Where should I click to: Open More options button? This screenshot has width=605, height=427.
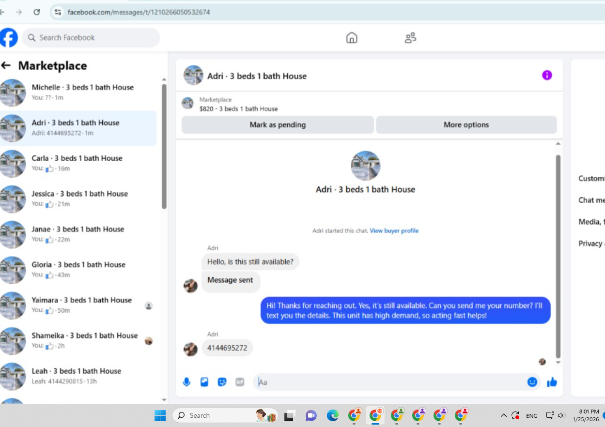tap(466, 125)
